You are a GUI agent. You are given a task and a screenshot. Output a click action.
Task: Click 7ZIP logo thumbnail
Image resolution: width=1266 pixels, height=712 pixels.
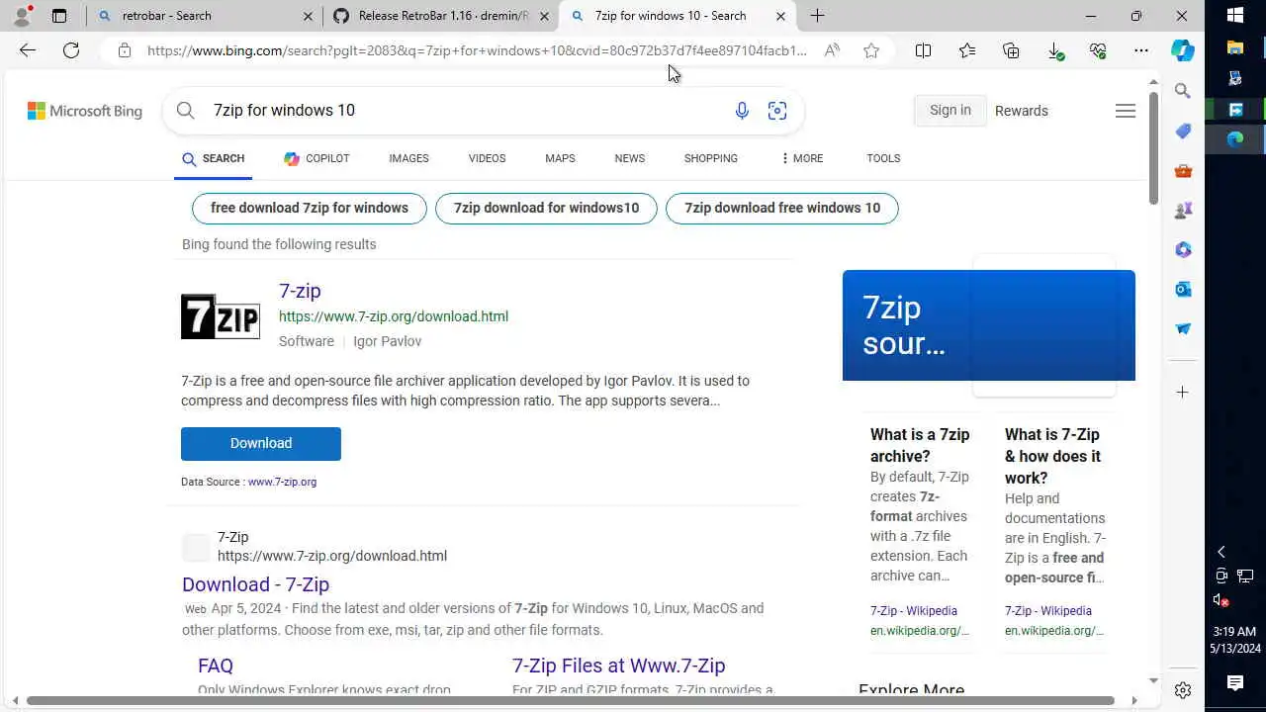point(221,316)
